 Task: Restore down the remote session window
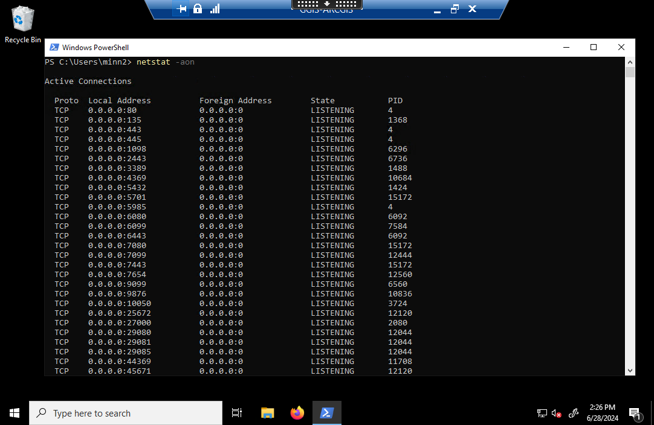pyautogui.click(x=455, y=9)
